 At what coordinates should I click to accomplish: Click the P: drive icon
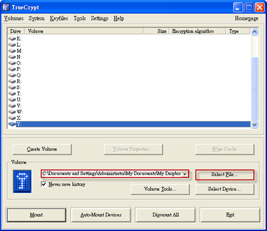point(12,69)
